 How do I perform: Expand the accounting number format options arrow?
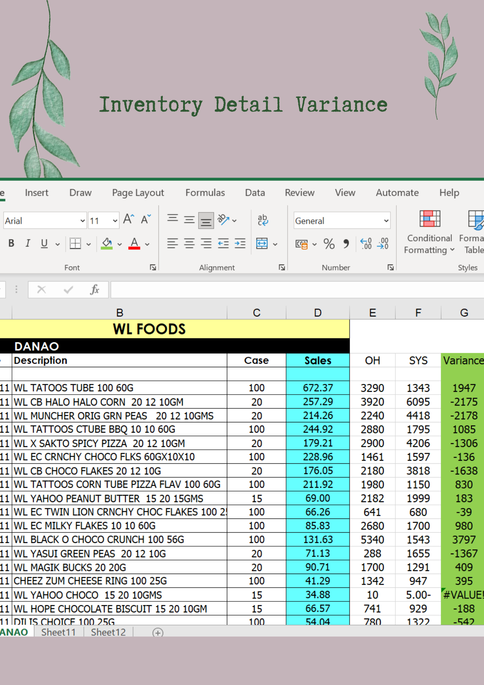pos(315,245)
